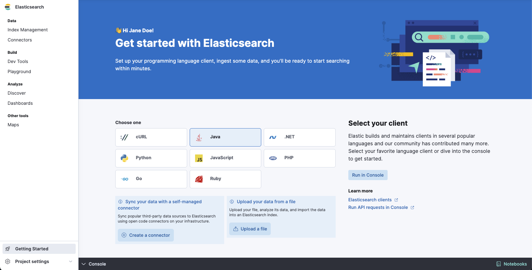Expand the Console panel chevron
Screen dimensions: 532x270
coord(84,264)
